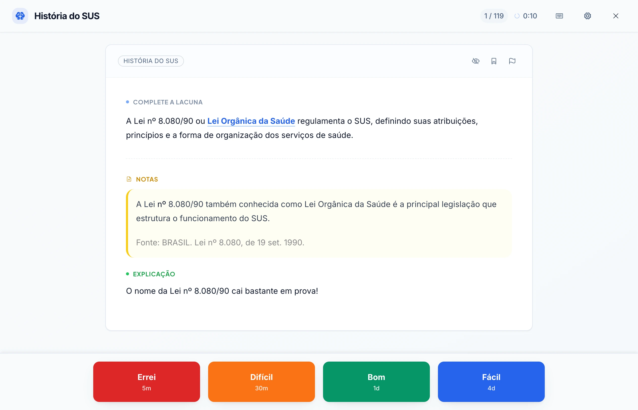Click the blue bullet beside COMPLETE A LACUNA

[x=128, y=102]
